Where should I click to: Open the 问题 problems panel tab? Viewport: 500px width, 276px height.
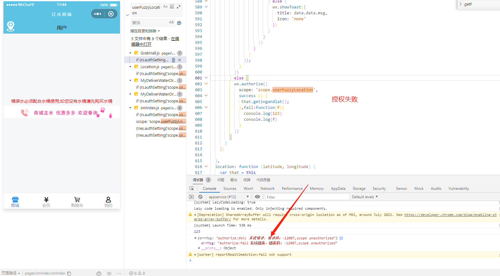point(221,180)
